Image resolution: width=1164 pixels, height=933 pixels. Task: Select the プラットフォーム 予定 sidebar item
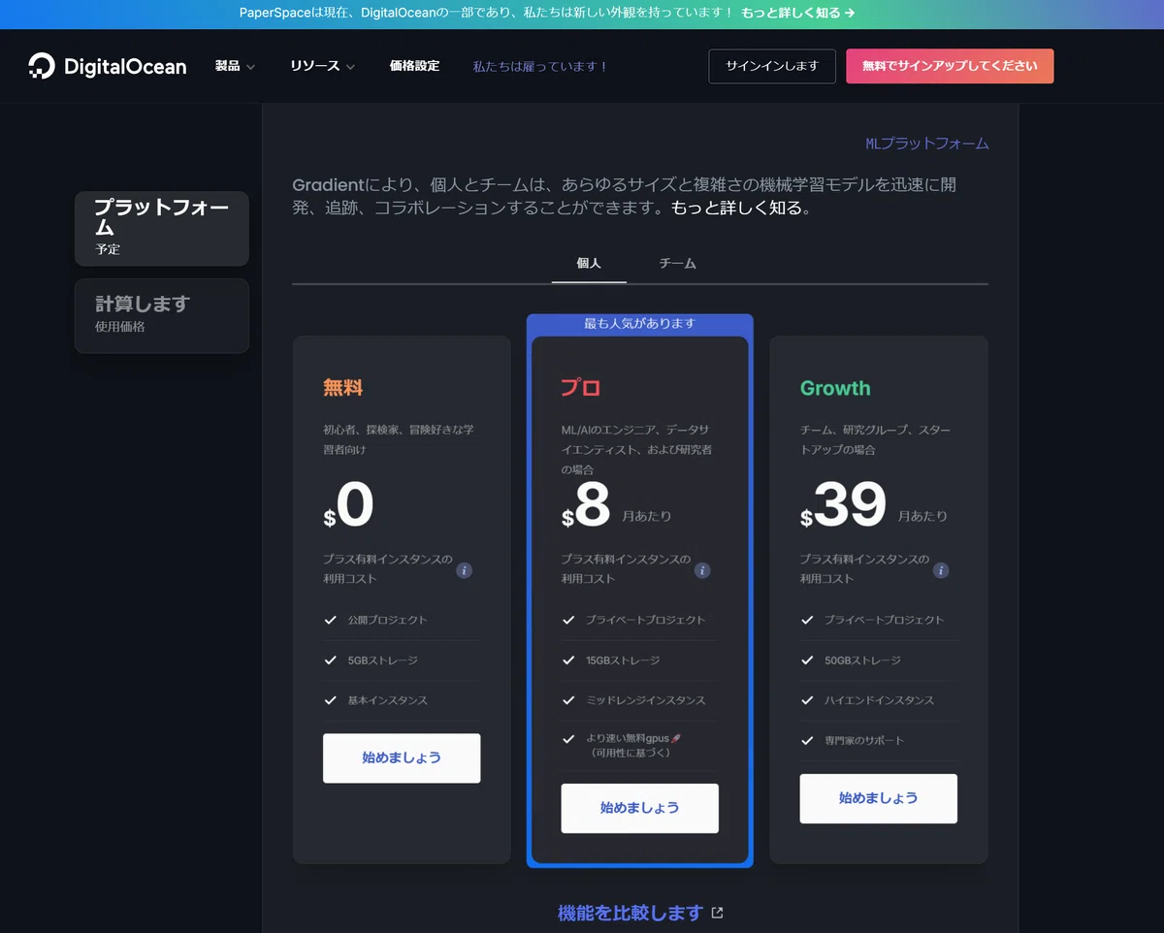(162, 229)
